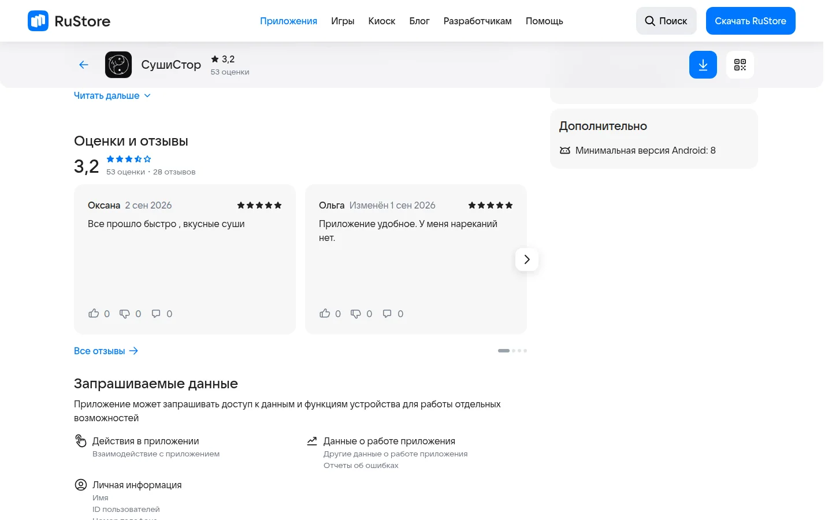Click the 53 оценки · 28 отзывов text
Image resolution: width=832 pixels, height=520 pixels.
(151, 172)
